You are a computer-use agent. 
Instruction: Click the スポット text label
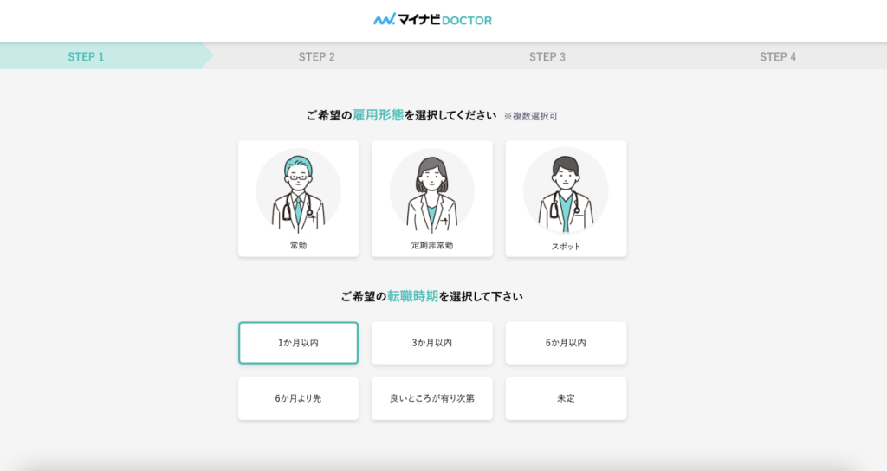click(566, 246)
